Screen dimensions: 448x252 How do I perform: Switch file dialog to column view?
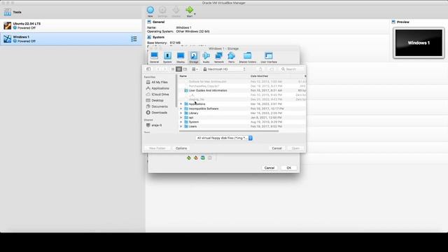pos(185,69)
